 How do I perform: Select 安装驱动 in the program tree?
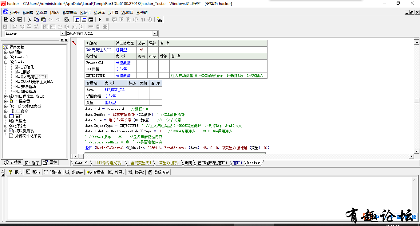[x=28, y=87]
